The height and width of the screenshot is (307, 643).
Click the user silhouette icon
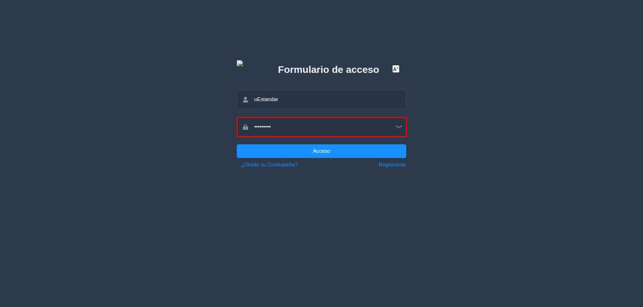(x=245, y=100)
